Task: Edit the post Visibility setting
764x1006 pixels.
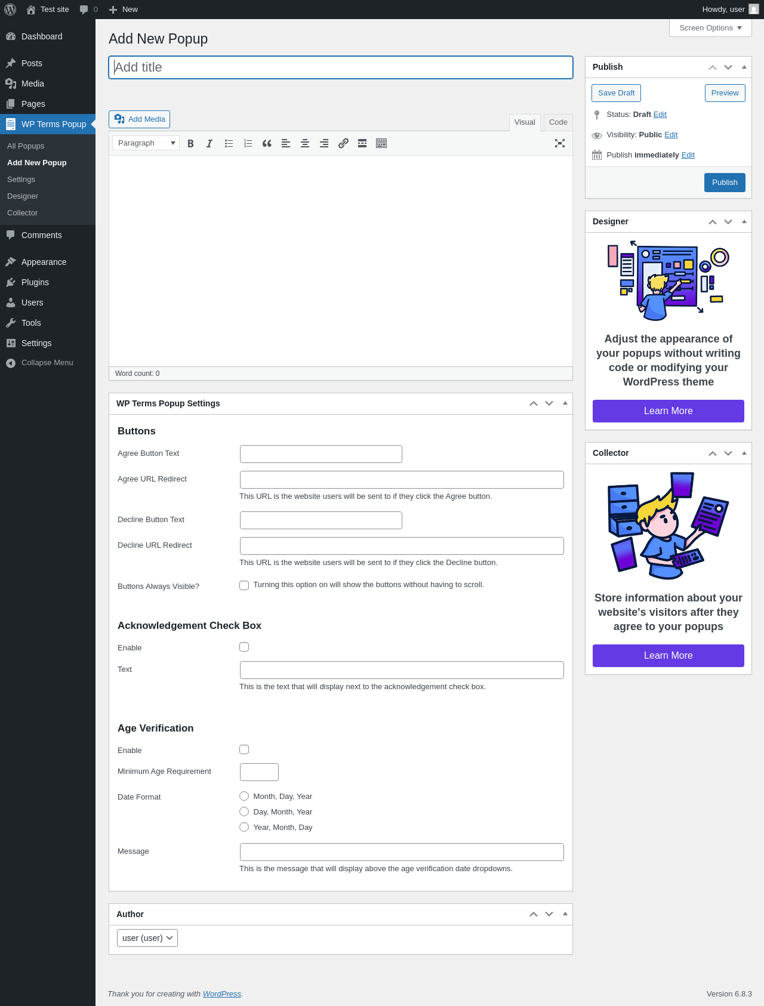Action: (671, 135)
